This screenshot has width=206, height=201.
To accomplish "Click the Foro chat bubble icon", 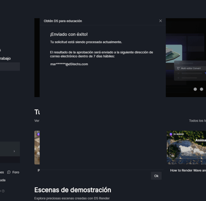I will pyautogui.click(x=9, y=172).
